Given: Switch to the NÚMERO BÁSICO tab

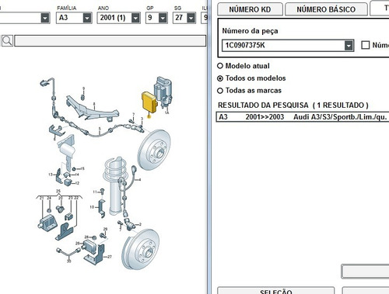Looking at the screenshot, I should pyautogui.click(x=326, y=9).
